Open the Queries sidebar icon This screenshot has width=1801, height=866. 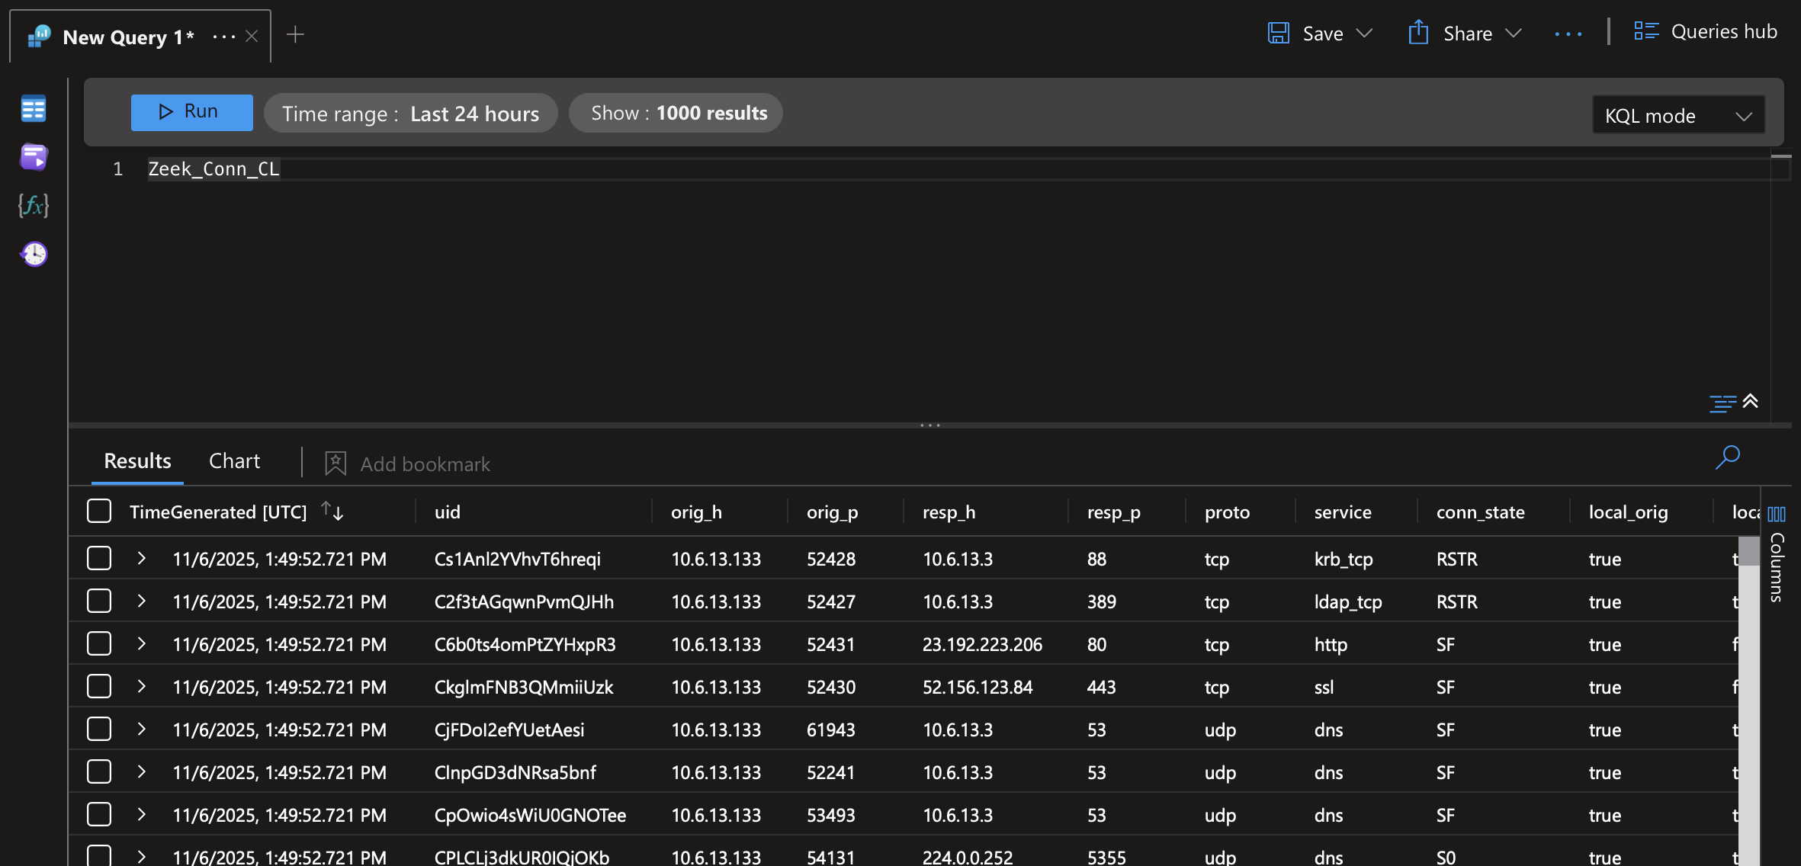coord(34,157)
